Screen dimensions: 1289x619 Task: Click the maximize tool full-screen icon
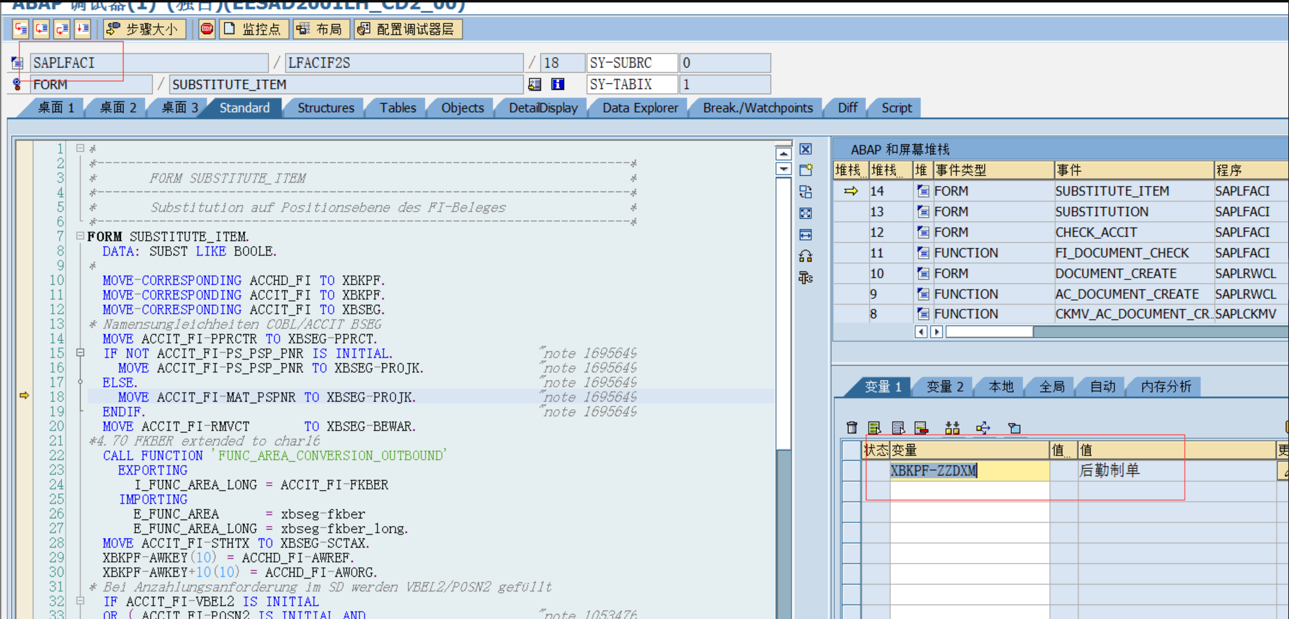pyautogui.click(x=805, y=213)
